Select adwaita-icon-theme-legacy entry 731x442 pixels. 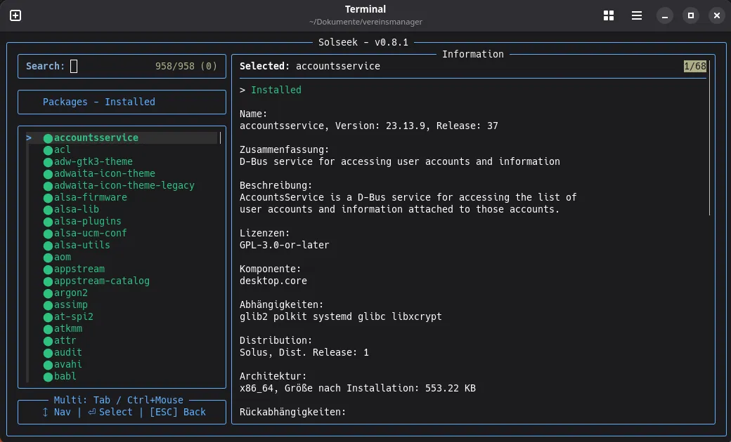pos(124,185)
